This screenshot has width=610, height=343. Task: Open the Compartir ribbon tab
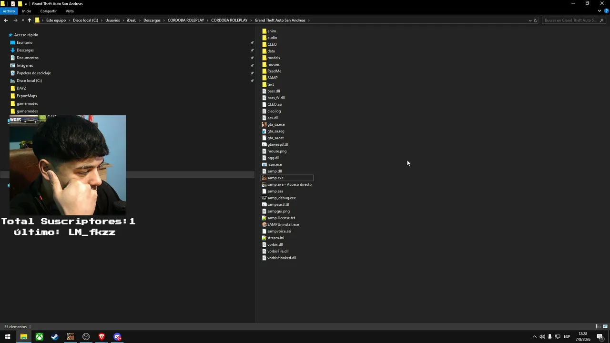click(x=49, y=11)
